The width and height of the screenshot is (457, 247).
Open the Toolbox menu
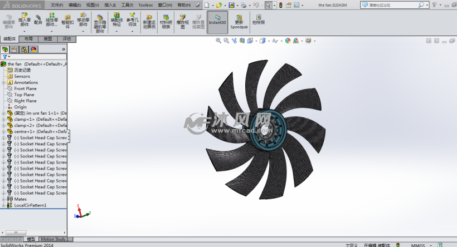[x=145, y=4]
